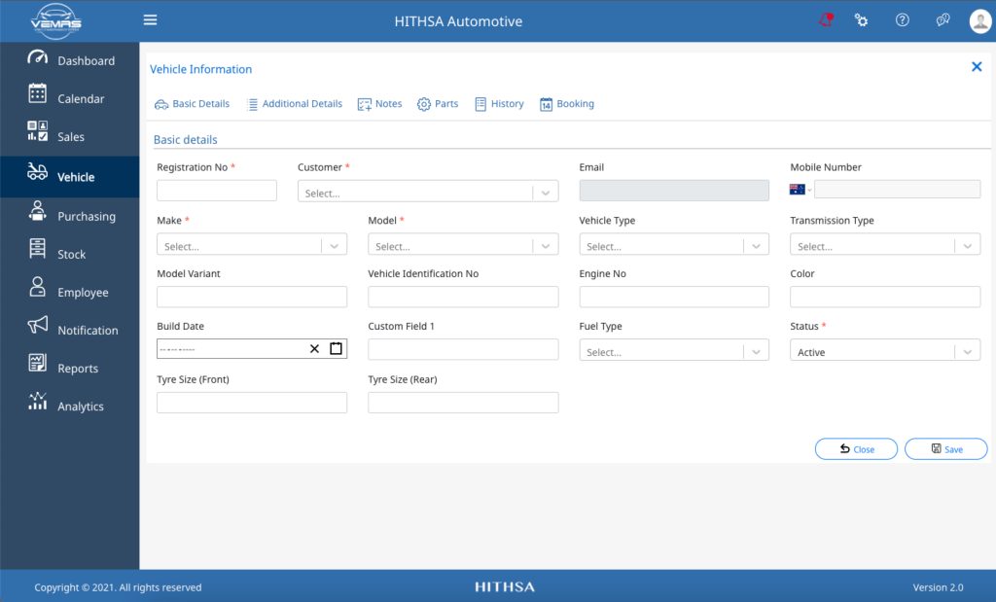996x602 pixels.
Task: Click the Email field
Action: click(674, 191)
